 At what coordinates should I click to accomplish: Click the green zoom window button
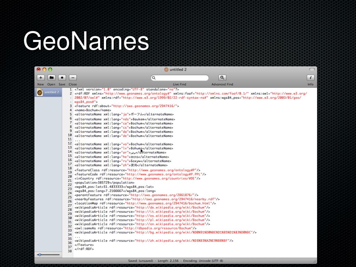pyautogui.click(x=50, y=70)
